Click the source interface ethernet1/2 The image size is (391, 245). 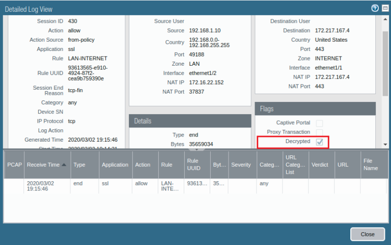click(203, 73)
